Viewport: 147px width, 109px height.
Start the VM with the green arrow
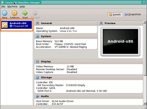(25, 13)
